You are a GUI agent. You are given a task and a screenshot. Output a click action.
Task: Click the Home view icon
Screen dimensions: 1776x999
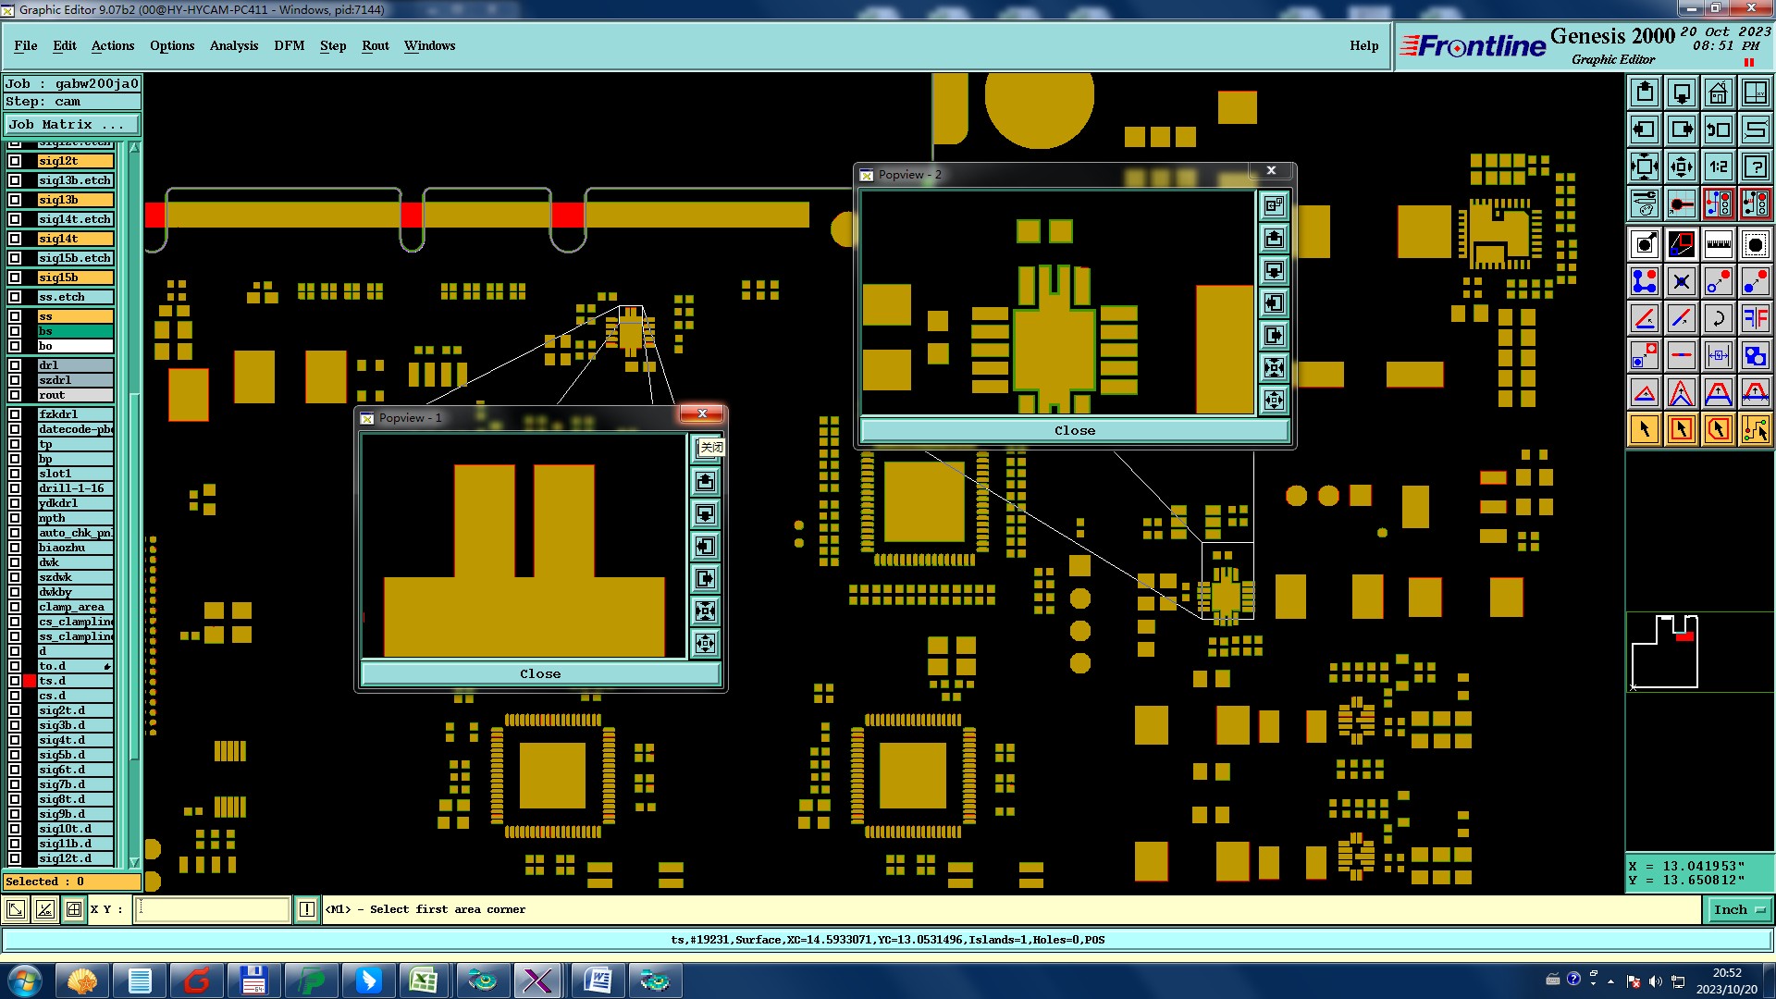click(x=1718, y=92)
